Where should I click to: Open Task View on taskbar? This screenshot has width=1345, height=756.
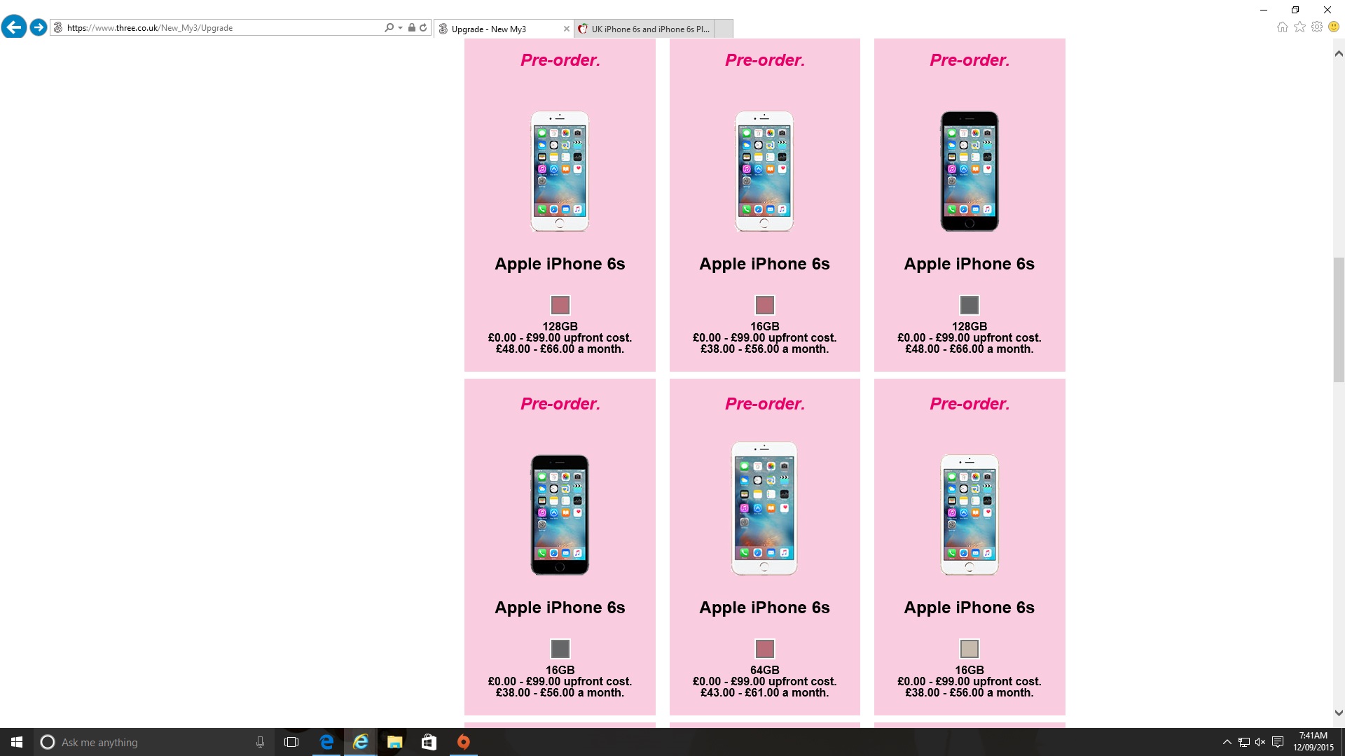(x=291, y=742)
